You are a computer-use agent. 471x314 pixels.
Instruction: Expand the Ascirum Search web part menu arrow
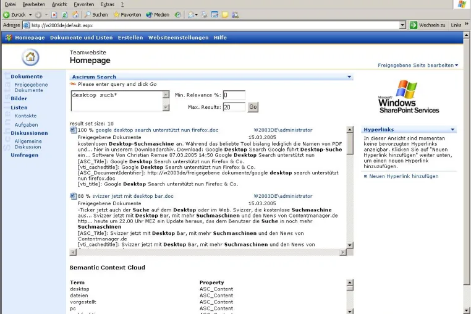coord(349,77)
